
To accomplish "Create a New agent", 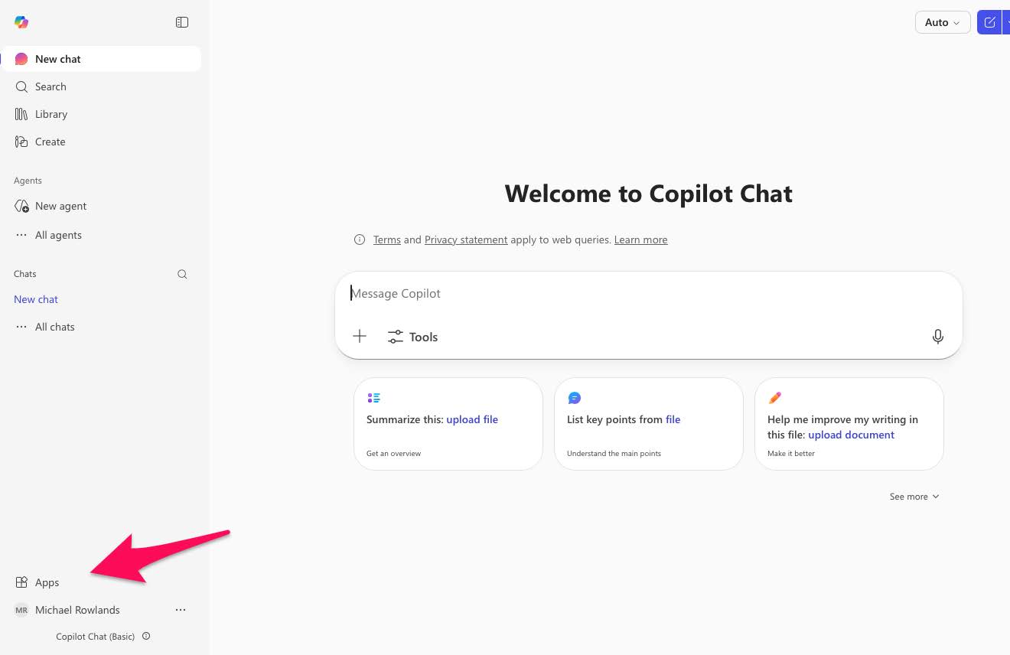I will point(60,206).
